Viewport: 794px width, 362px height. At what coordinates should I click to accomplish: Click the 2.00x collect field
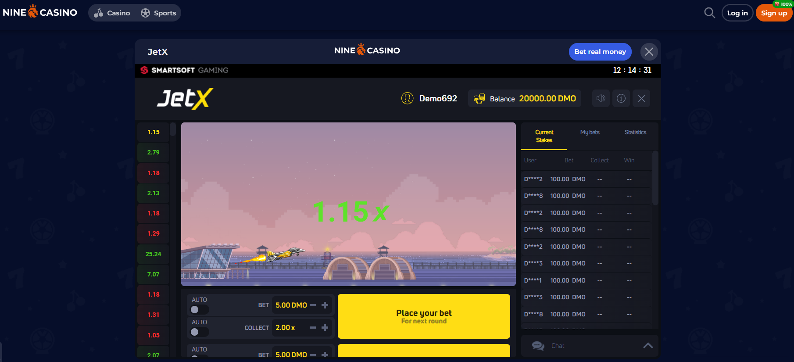click(285, 327)
